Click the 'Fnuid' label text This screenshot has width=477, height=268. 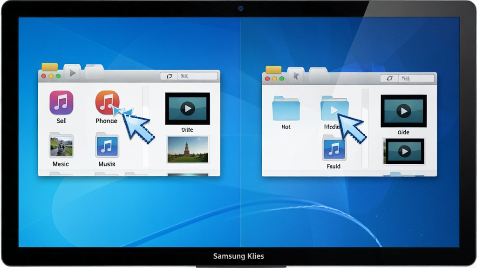(334, 167)
